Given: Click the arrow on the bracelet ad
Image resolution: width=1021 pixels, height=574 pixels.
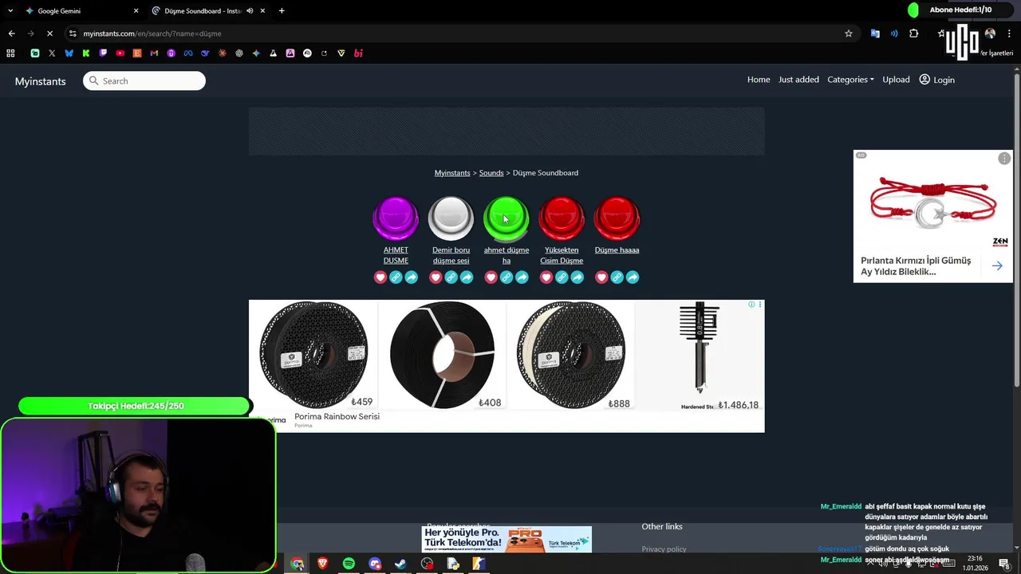Looking at the screenshot, I should pos(997,266).
